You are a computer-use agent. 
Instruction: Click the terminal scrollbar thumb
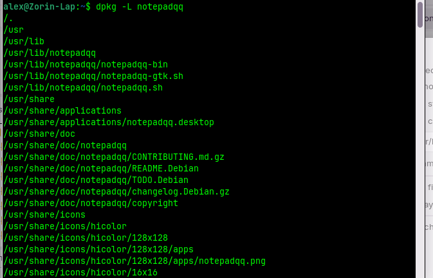pyautogui.click(x=420, y=15)
